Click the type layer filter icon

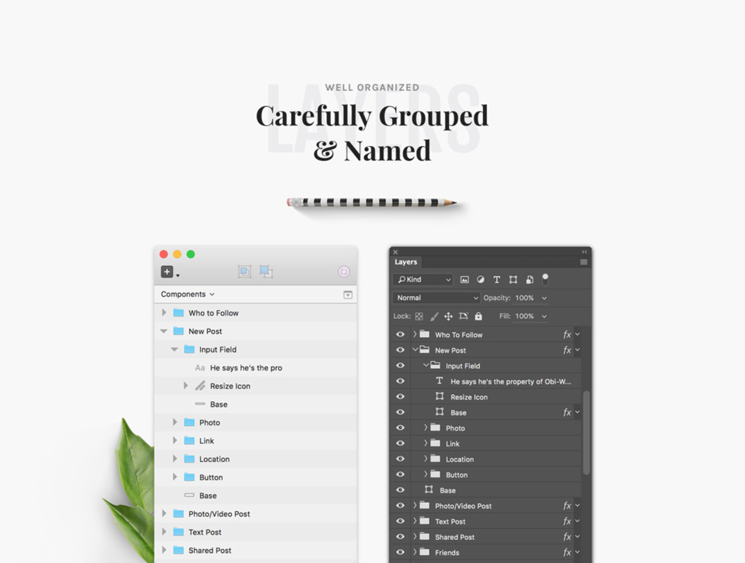(497, 280)
